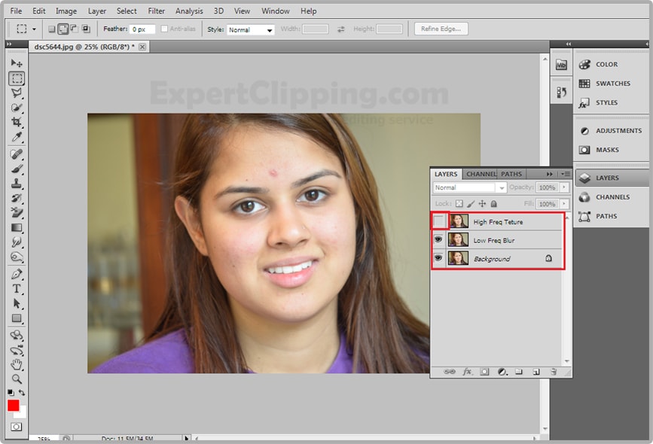Open the Add layer style menu
Screen dimensions: 653x444
click(x=467, y=371)
